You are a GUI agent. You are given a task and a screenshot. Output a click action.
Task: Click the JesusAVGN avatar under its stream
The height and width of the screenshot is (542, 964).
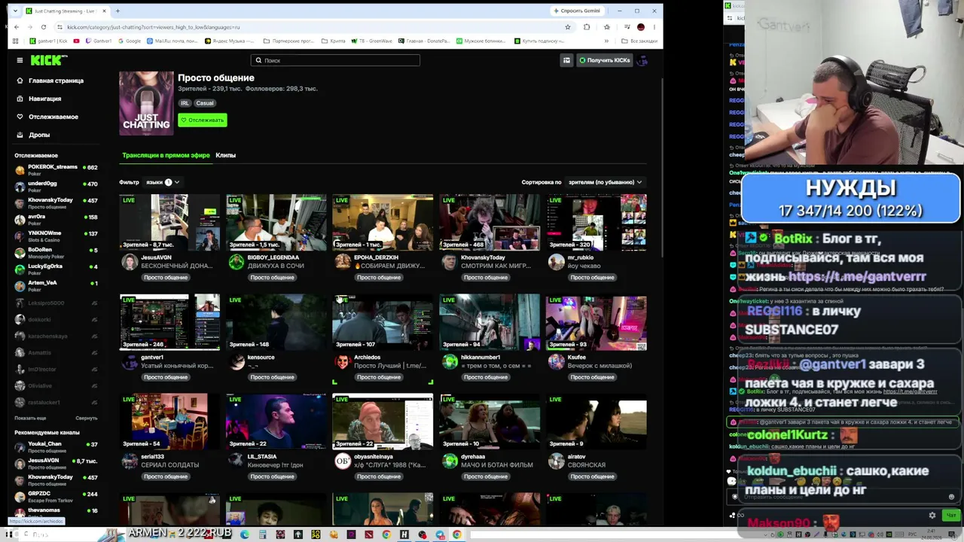pyautogui.click(x=130, y=261)
